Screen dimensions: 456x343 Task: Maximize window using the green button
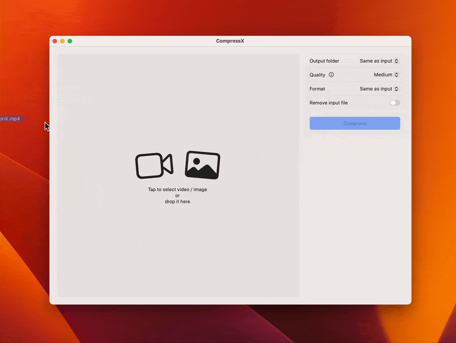coord(70,41)
